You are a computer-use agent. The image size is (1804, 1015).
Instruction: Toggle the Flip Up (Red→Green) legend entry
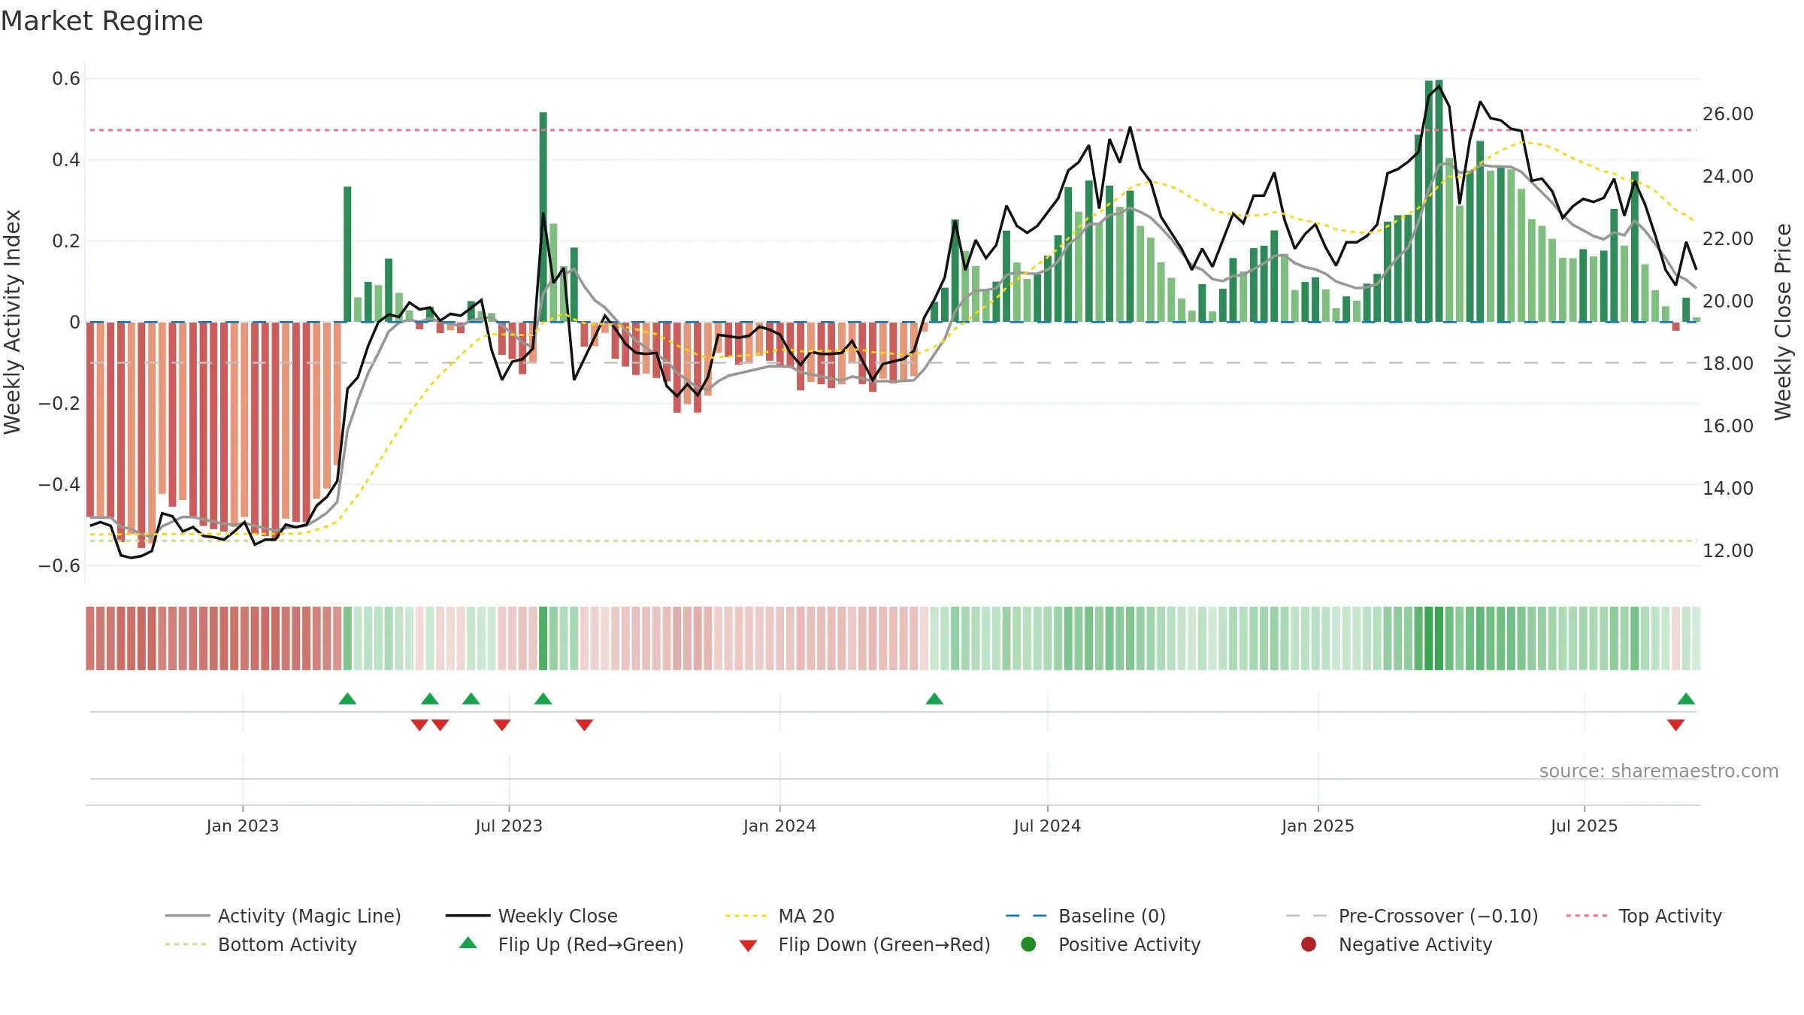pos(571,944)
